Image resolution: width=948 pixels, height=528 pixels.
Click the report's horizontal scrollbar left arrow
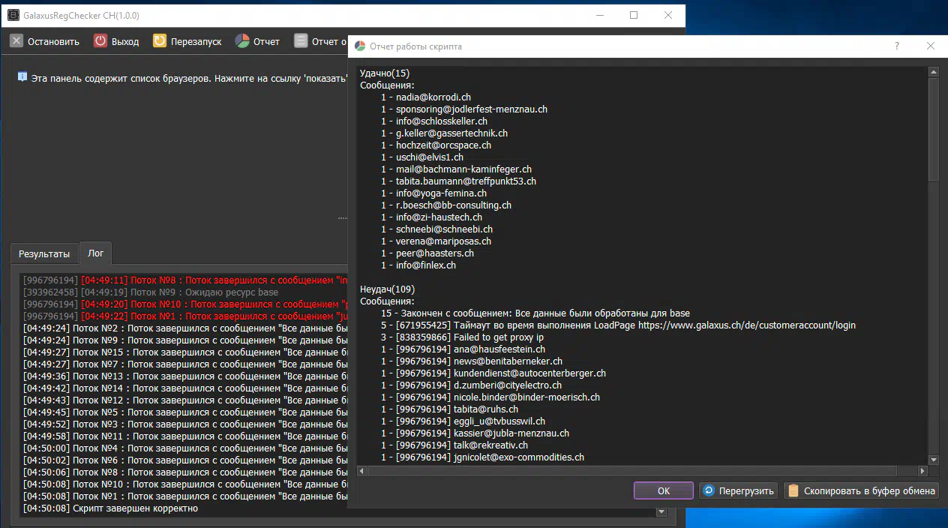click(x=362, y=471)
